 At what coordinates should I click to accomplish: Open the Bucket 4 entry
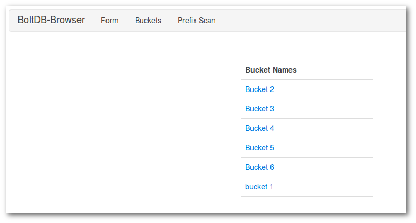click(259, 128)
